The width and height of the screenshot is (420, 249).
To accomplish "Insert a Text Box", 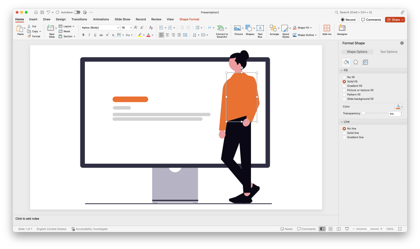I will click(260, 30).
